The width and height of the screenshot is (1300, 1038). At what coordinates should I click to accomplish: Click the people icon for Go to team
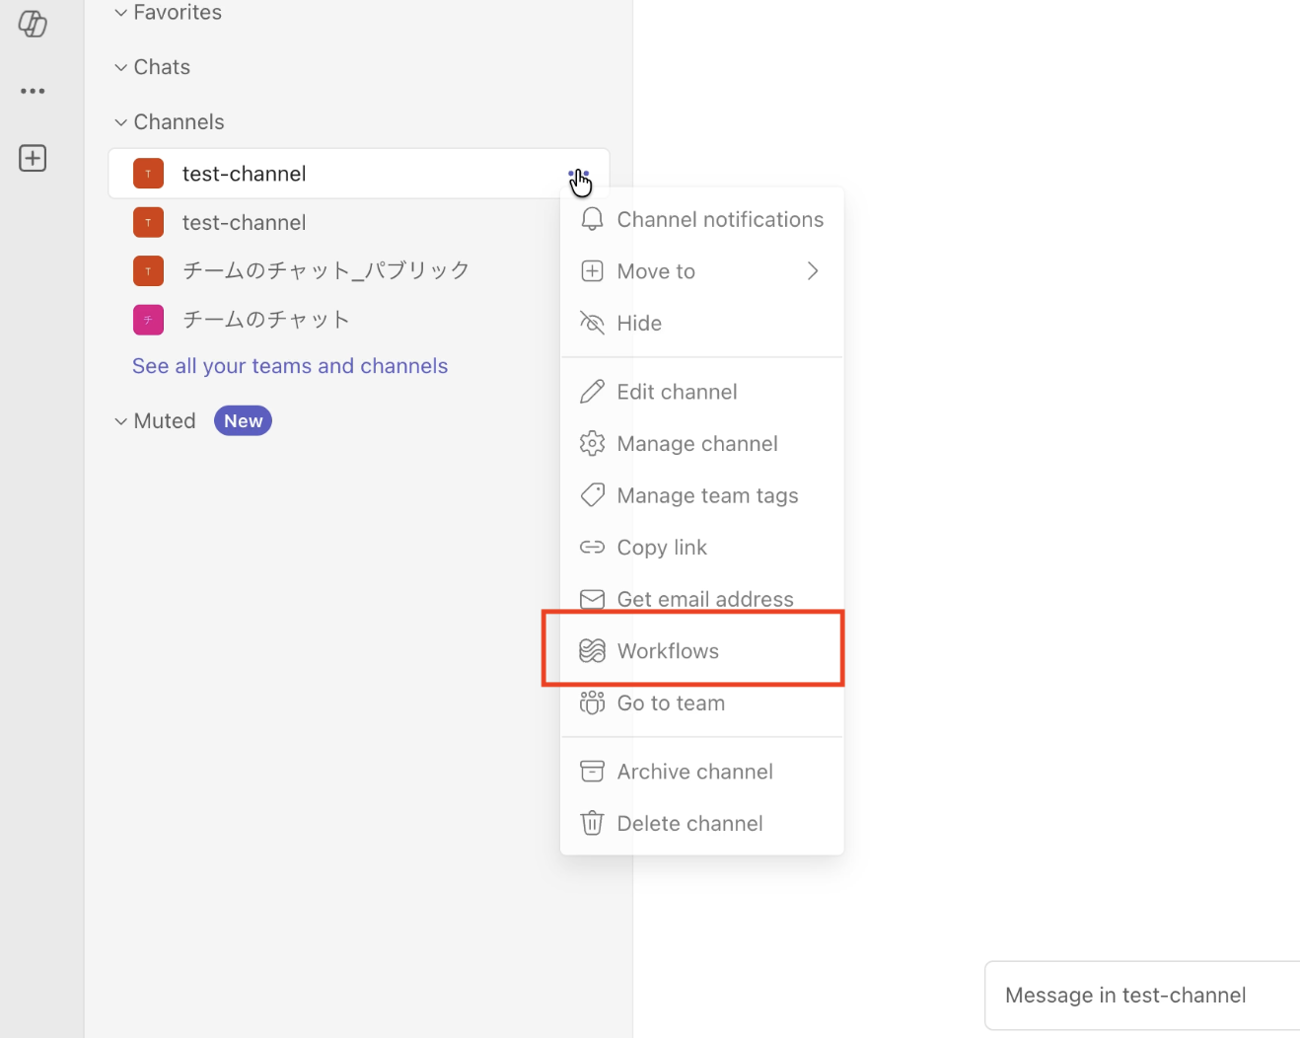(592, 703)
